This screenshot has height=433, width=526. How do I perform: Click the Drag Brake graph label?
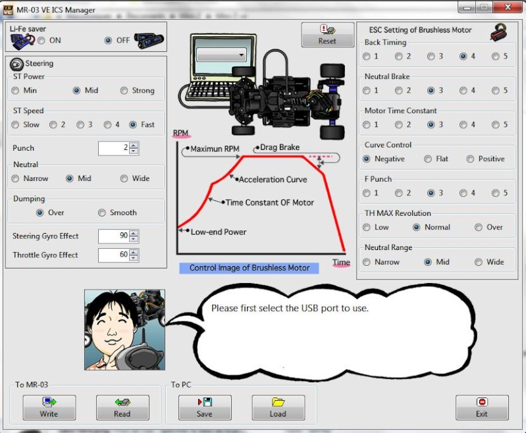pyautogui.click(x=280, y=147)
